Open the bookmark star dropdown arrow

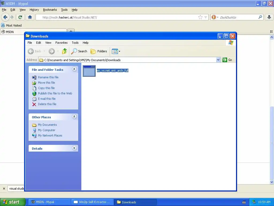pos(206,17)
